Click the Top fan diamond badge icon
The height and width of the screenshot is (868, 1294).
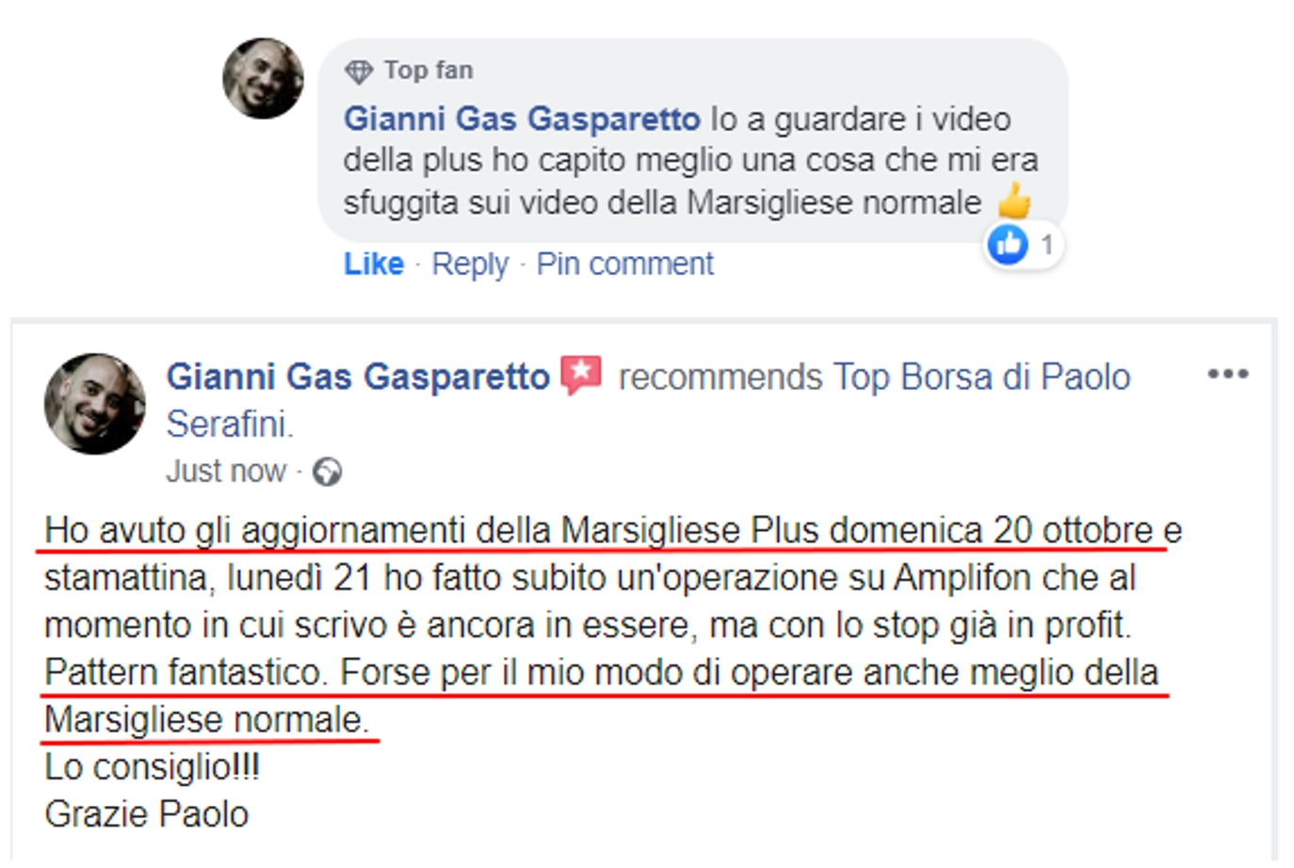click(x=358, y=72)
